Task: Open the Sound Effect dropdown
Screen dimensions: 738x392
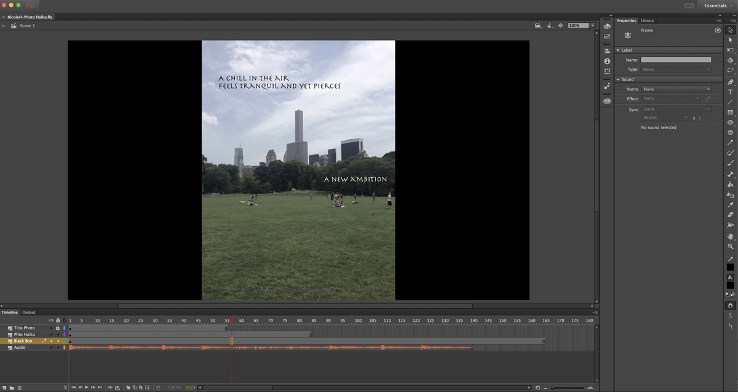Action: (671, 98)
